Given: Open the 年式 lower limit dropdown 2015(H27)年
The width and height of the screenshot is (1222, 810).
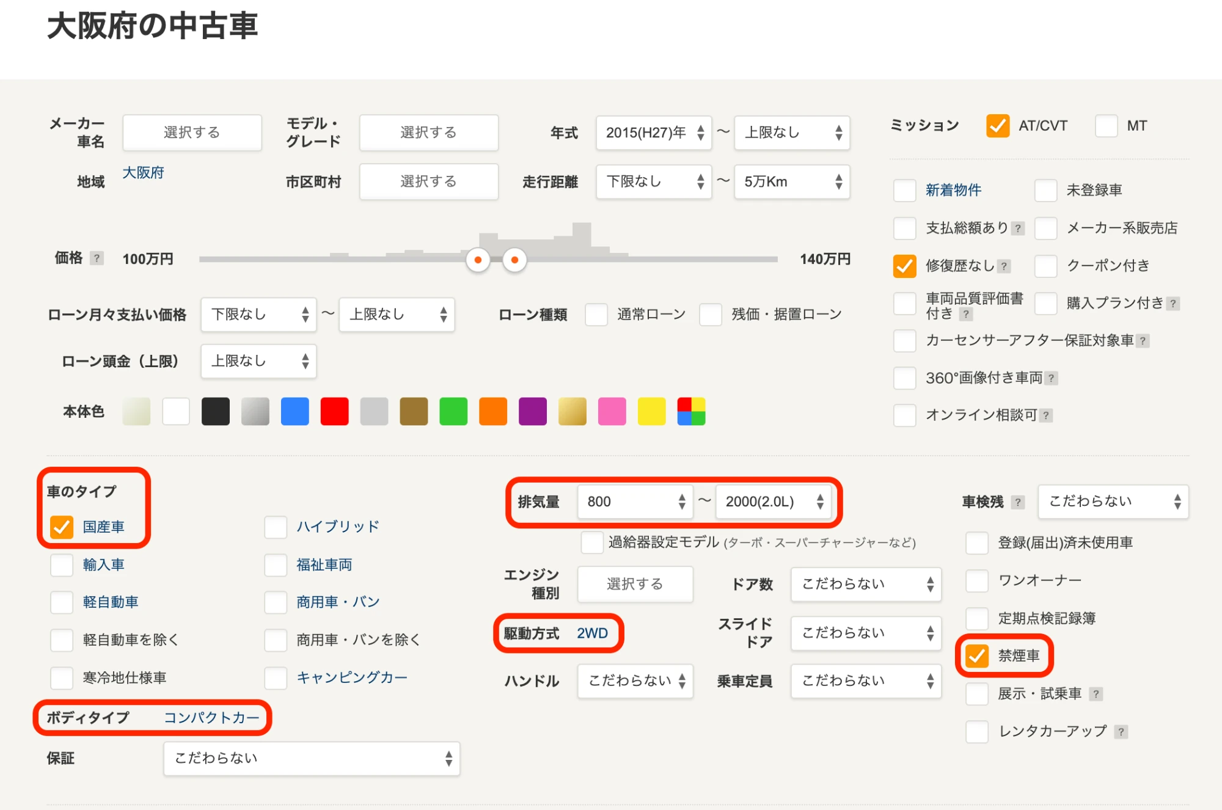Looking at the screenshot, I should coord(654,133).
